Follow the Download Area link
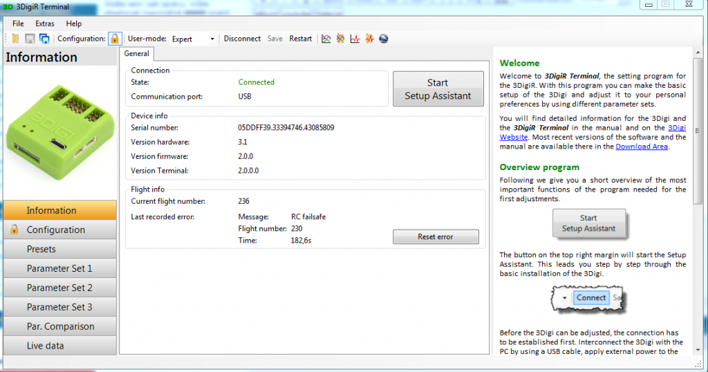 click(x=642, y=147)
